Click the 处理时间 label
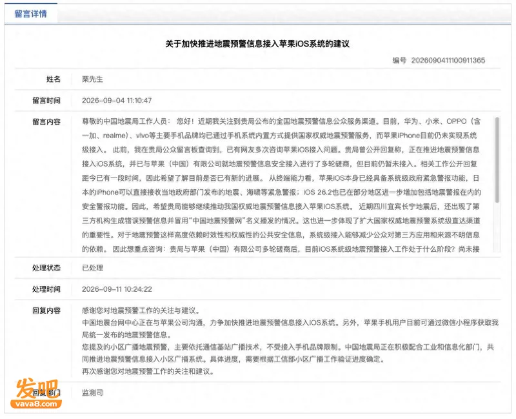 (x=46, y=289)
